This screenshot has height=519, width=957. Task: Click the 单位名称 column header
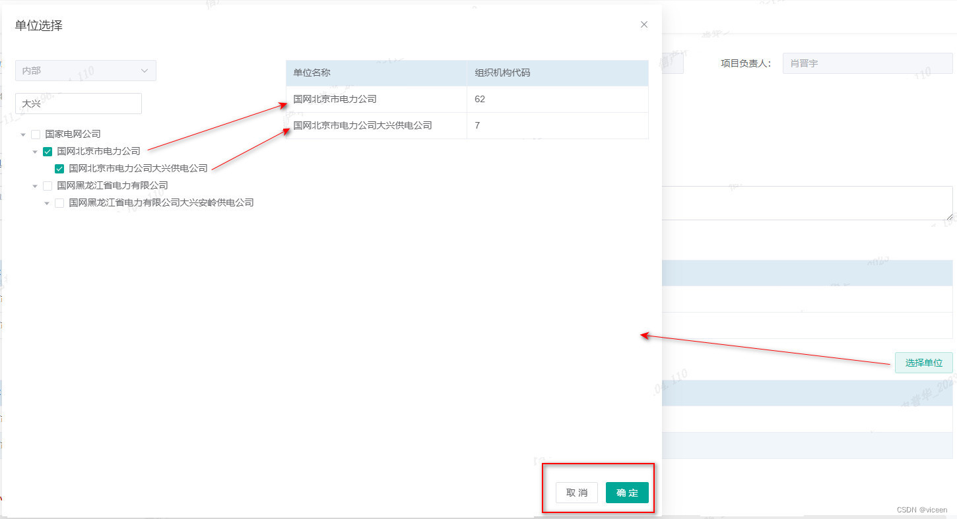376,73
